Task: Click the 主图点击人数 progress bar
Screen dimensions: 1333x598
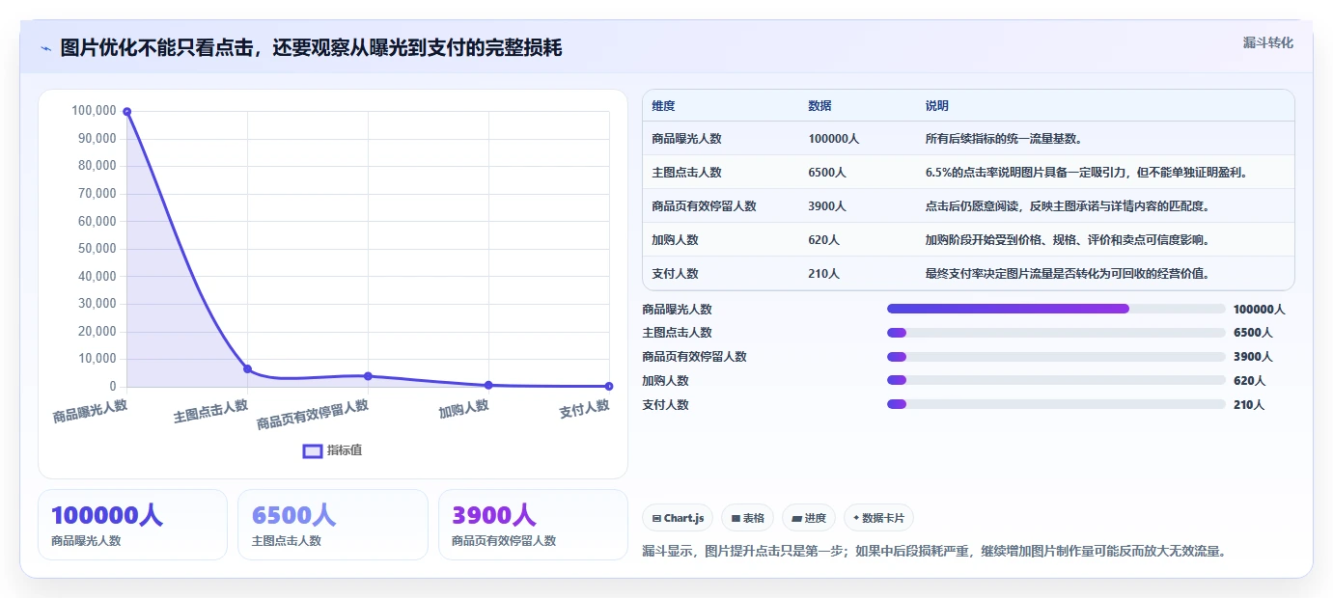Action: (x=1055, y=333)
